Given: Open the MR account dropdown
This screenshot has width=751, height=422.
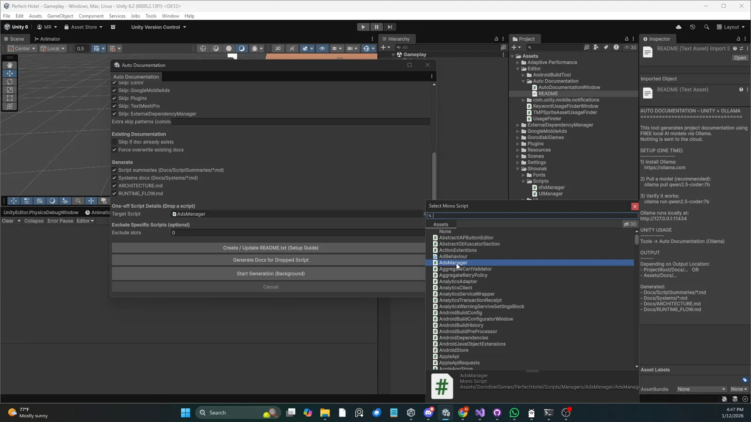Looking at the screenshot, I should tap(47, 27).
